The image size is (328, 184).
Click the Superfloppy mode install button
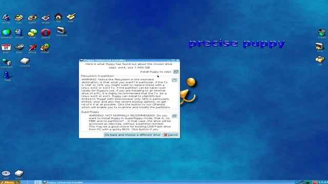coord(174,116)
